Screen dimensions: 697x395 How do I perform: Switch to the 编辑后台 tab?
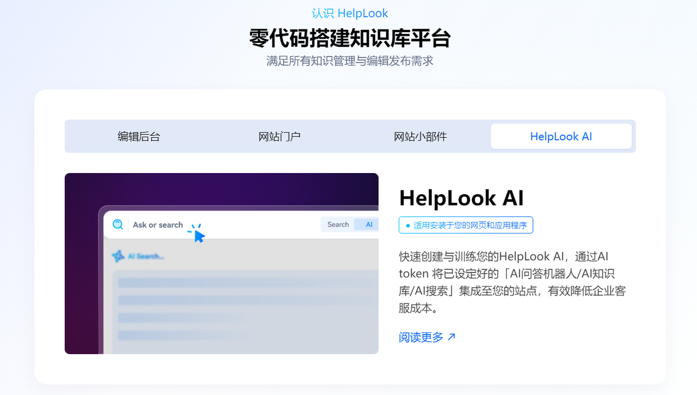tap(139, 137)
